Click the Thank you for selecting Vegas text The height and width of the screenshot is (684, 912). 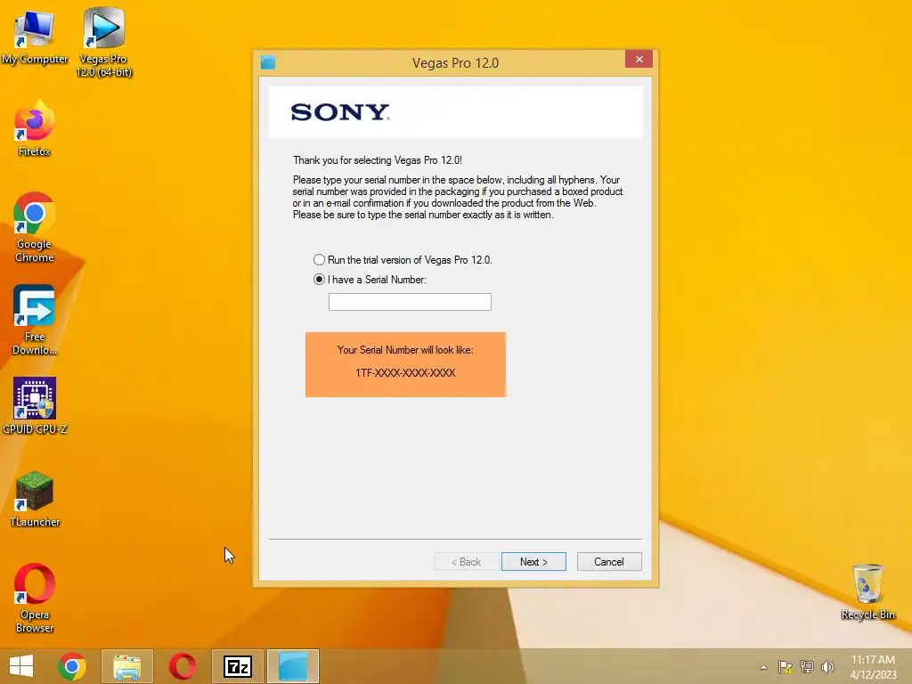(x=378, y=160)
